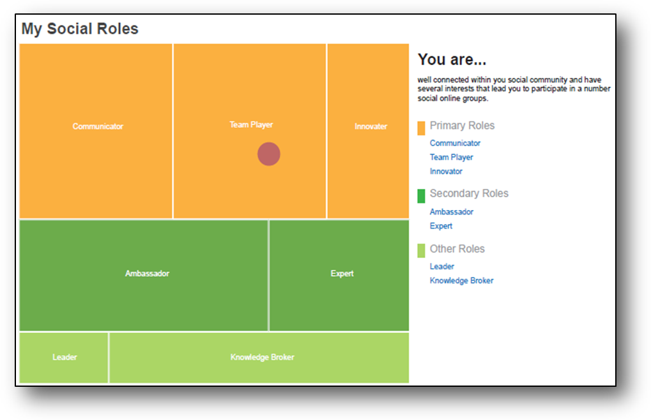Open the Leader link under Other Roles
The image size is (651, 420).
(x=442, y=267)
